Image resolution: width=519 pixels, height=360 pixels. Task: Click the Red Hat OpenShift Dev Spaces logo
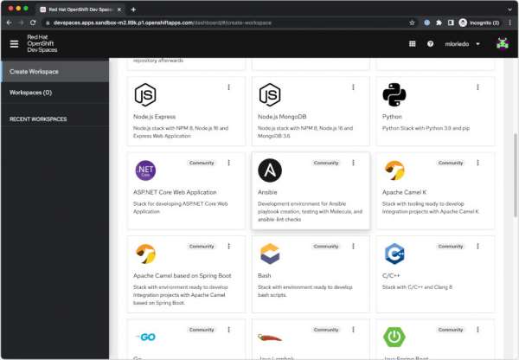tap(42, 43)
